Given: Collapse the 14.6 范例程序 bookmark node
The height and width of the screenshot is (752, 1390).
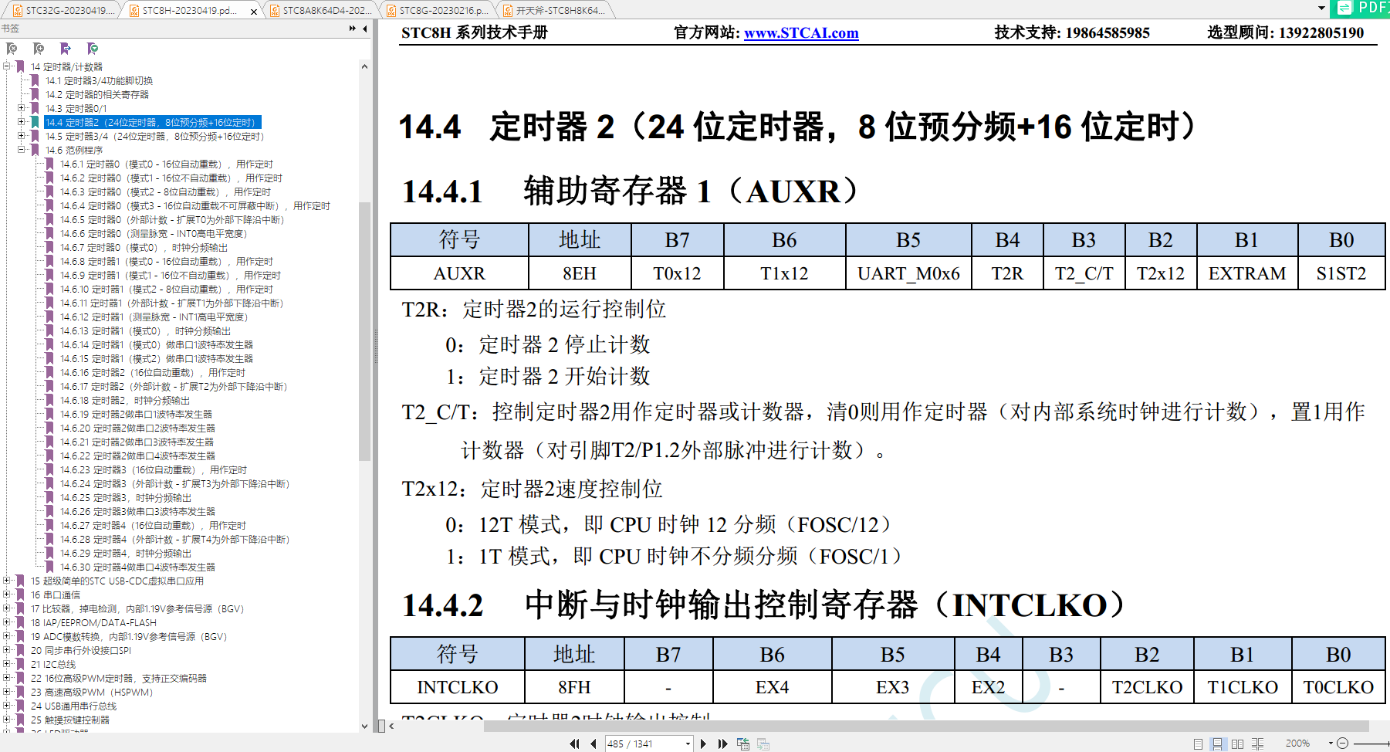Looking at the screenshot, I should click(22, 150).
